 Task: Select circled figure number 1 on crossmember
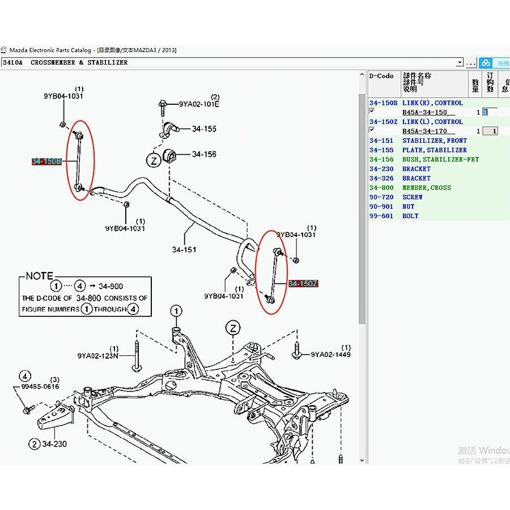pyautogui.click(x=176, y=311)
